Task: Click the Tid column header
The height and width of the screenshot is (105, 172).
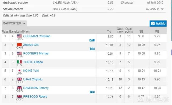Action: (109, 31)
